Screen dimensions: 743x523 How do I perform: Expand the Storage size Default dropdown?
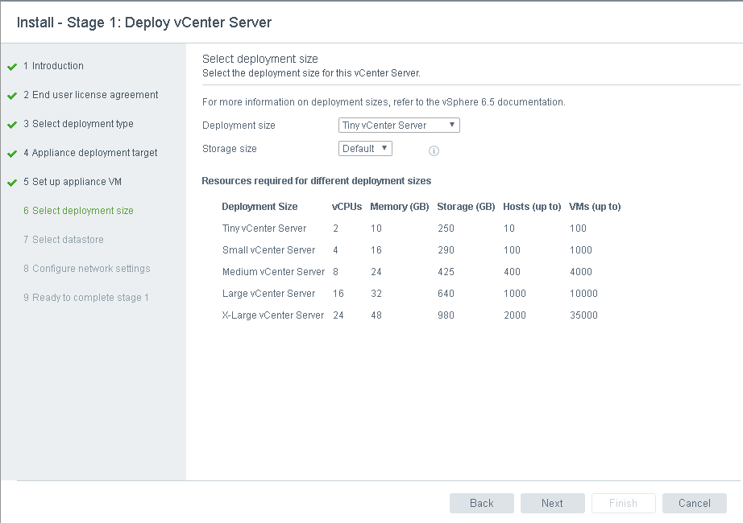[365, 149]
